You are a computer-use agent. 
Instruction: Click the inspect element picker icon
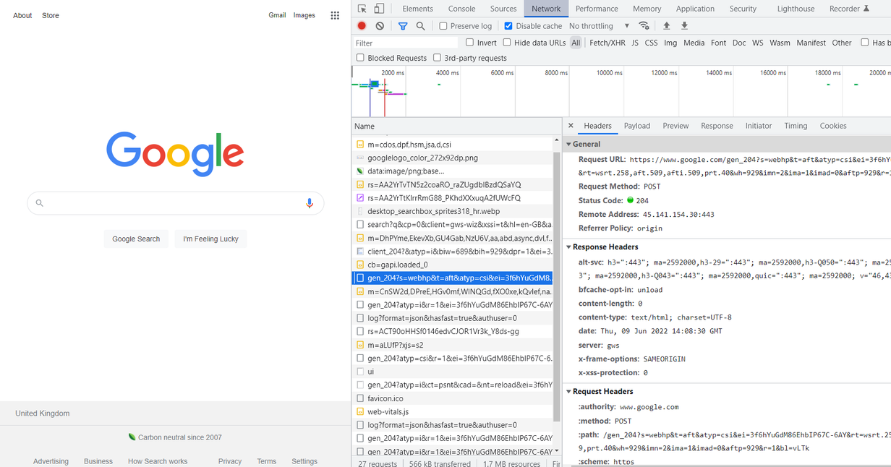tap(362, 9)
